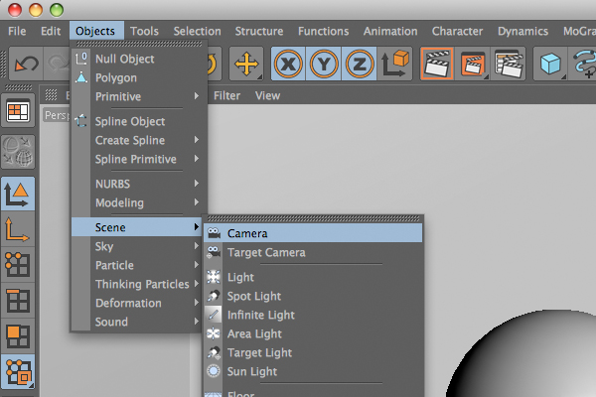Add a Target Camera
This screenshot has width=596, height=397.
313,252
